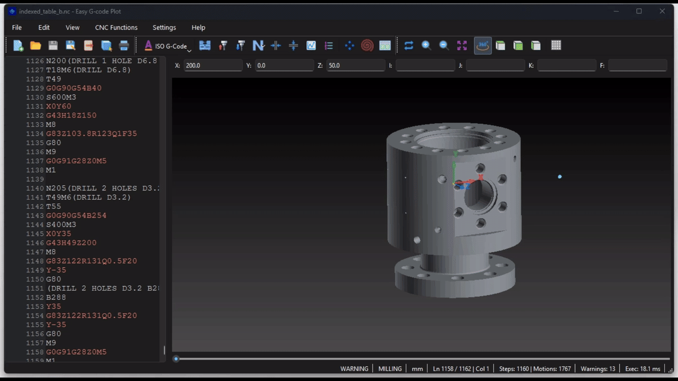This screenshot has width=678, height=381.
Task: Open the File menu
Action: click(17, 28)
